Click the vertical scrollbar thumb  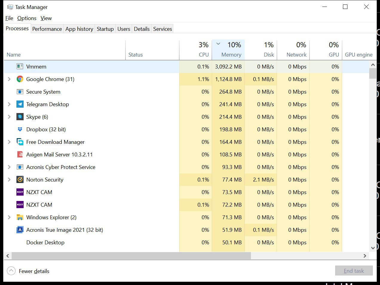pos(373,73)
